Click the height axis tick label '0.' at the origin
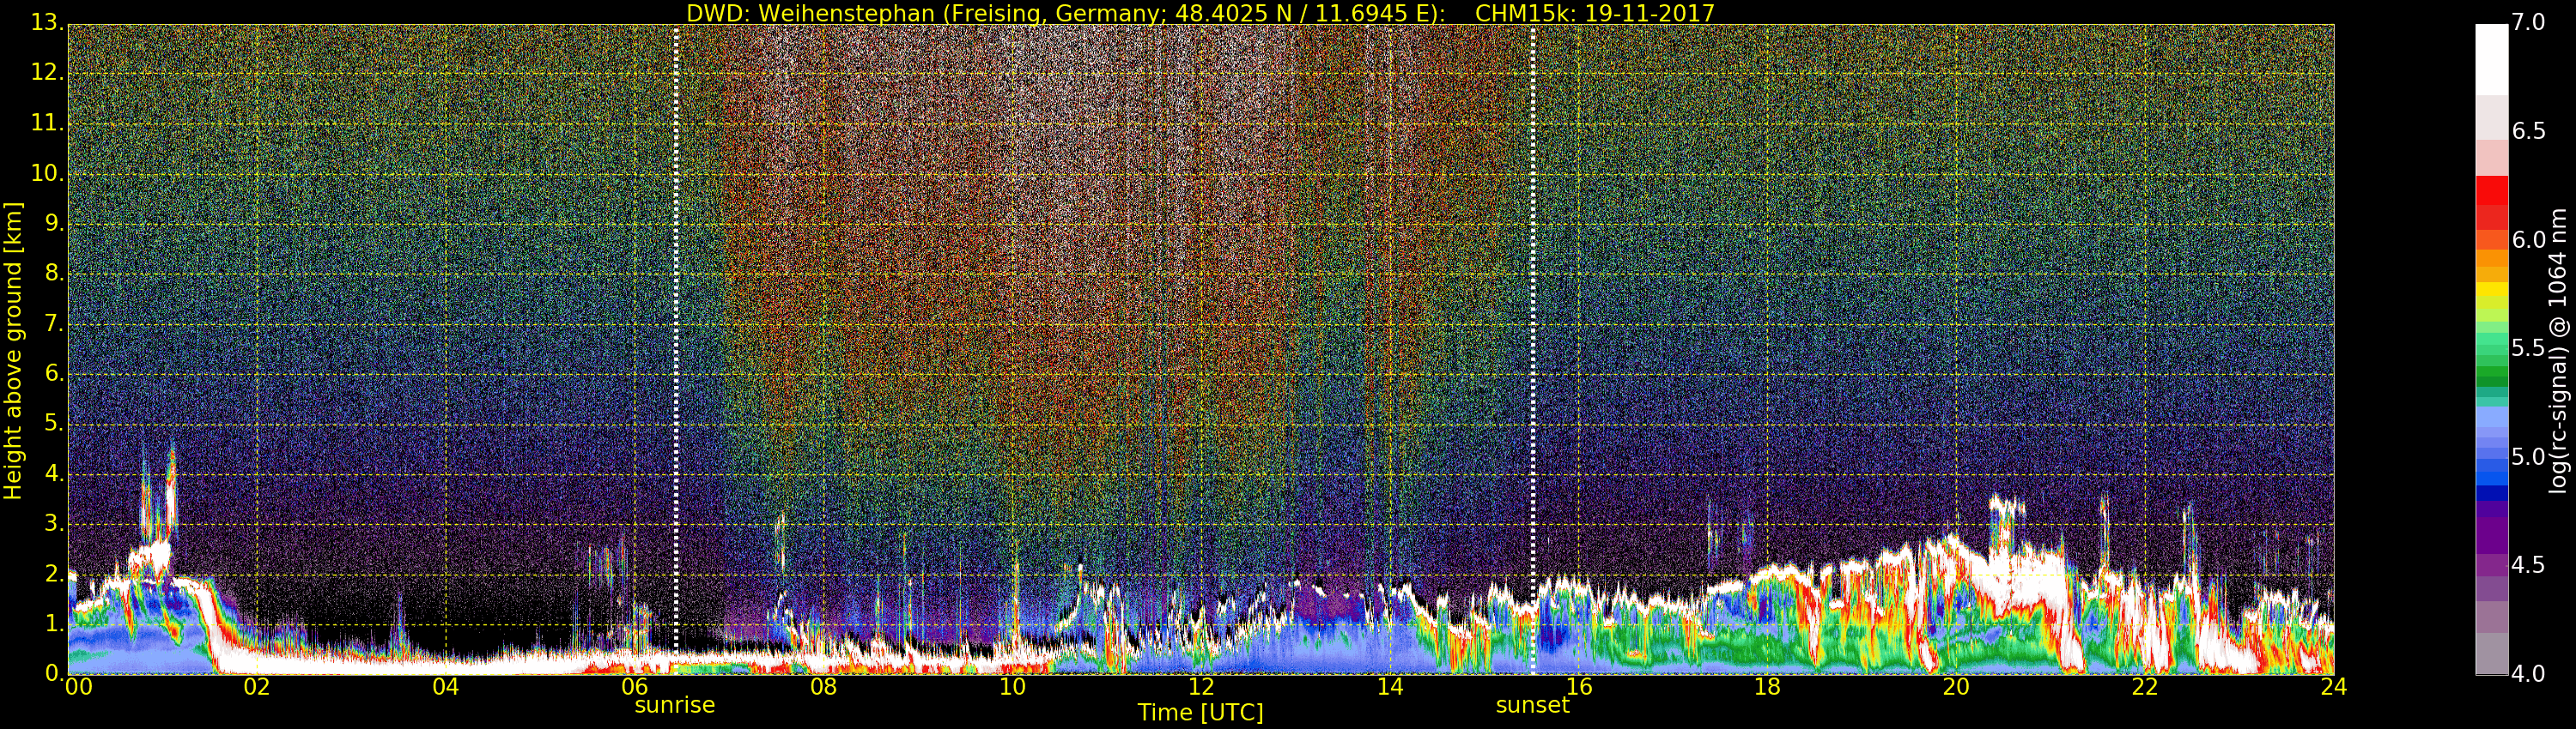This screenshot has height=729, width=2576. click(54, 673)
